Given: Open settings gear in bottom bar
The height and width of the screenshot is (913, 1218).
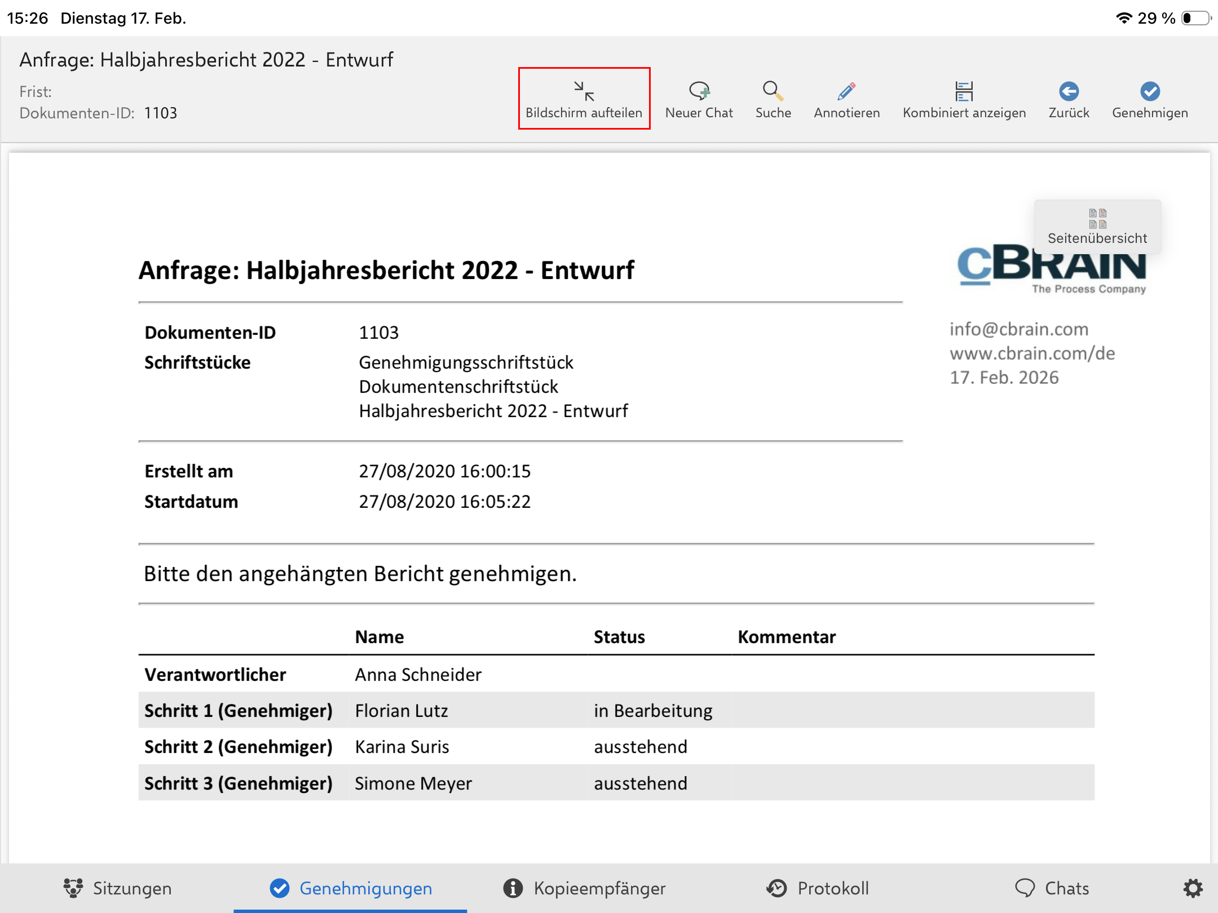Looking at the screenshot, I should click(1192, 888).
